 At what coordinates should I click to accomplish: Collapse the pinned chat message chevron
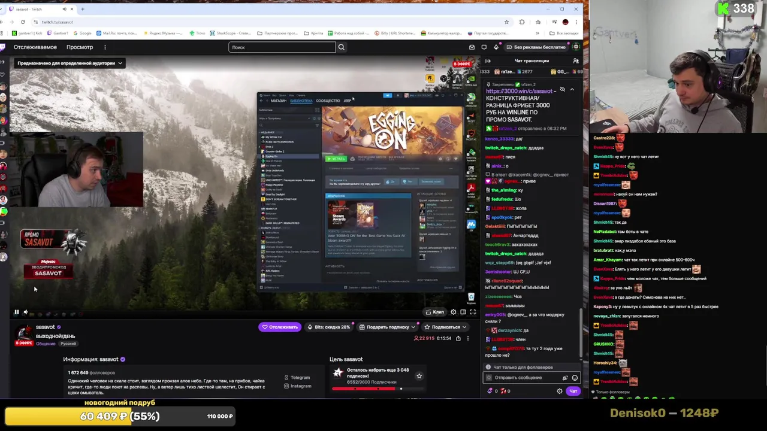(x=572, y=90)
